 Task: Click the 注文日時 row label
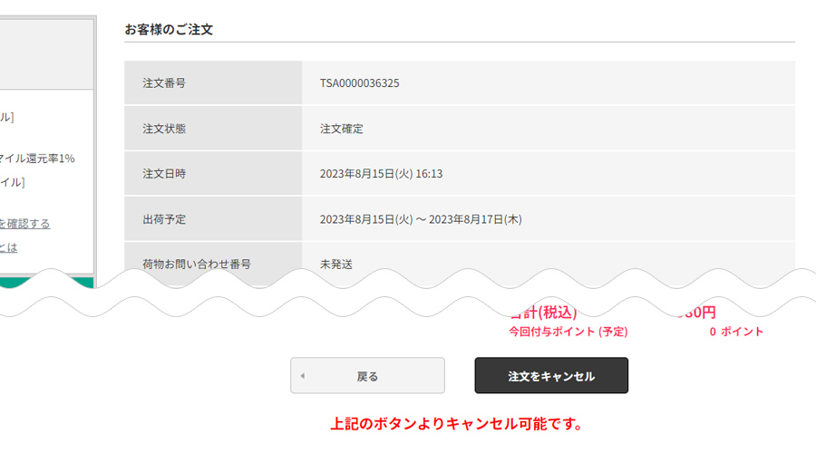tap(164, 174)
